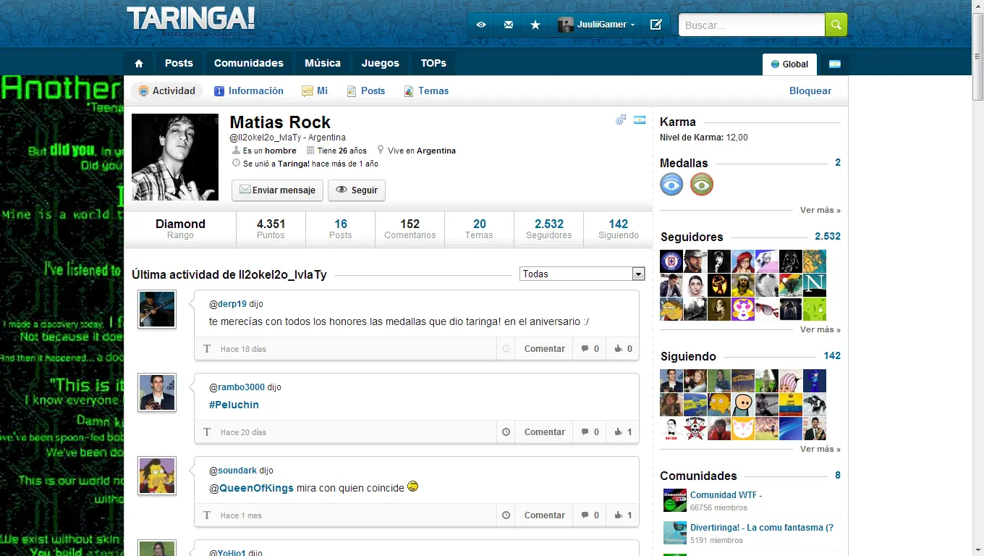984x556 pixels.
Task: Click the blue eye medal
Action: point(671,184)
